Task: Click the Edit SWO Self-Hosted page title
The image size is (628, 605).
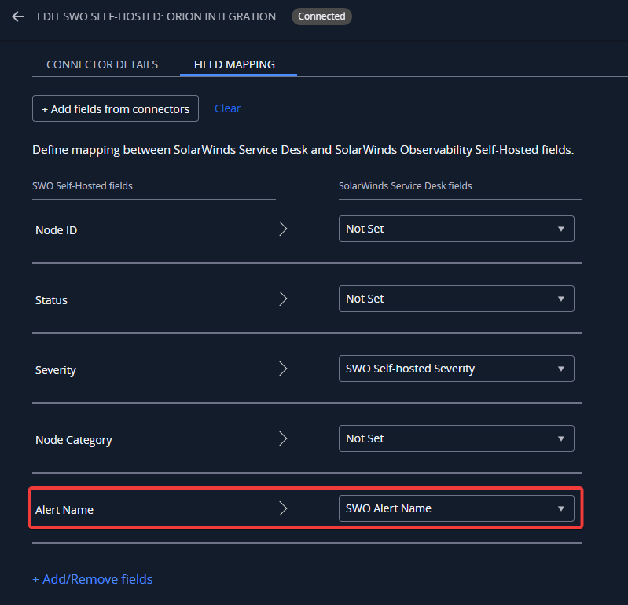Action: click(156, 16)
